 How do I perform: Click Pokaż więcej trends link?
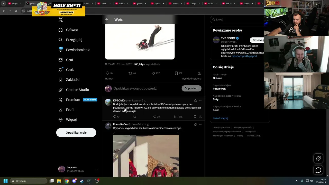point(220,118)
